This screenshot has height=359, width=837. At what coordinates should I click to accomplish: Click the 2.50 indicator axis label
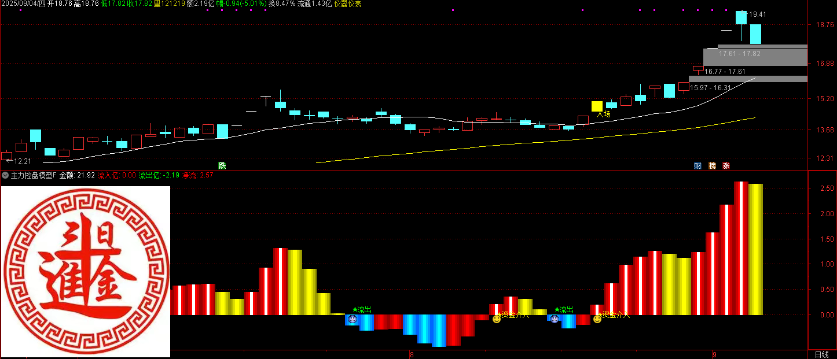pos(826,188)
